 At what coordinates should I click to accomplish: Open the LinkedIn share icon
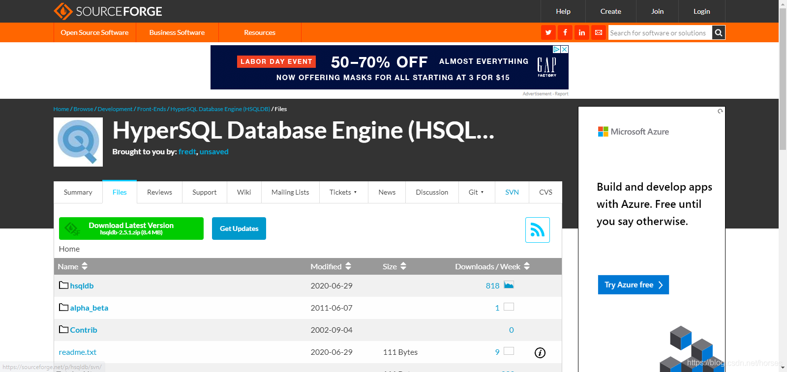582,32
